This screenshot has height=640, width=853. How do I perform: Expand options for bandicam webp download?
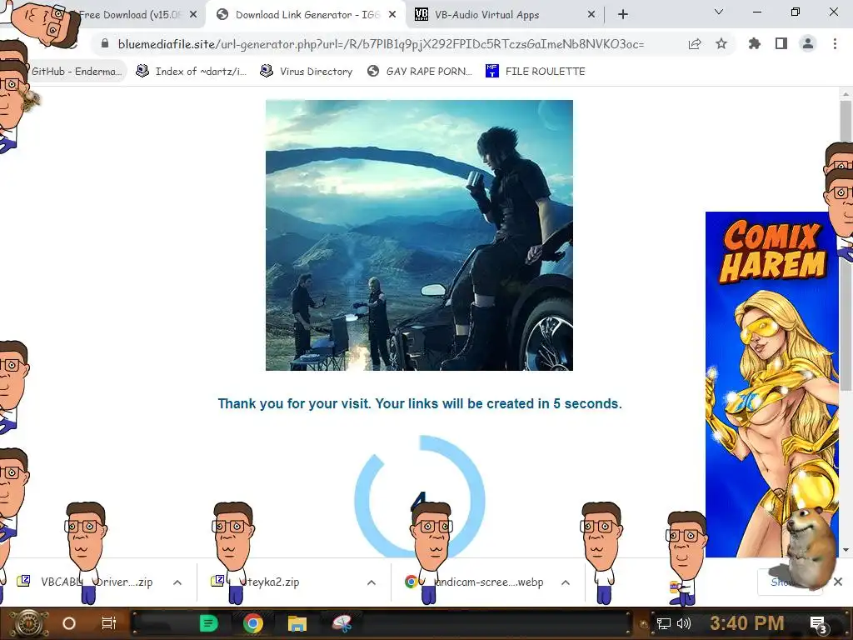pos(566,582)
